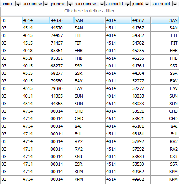This screenshot has width=179, height=184.
Task: Open the amon column filter dropdown
Action: coord(18,4)
